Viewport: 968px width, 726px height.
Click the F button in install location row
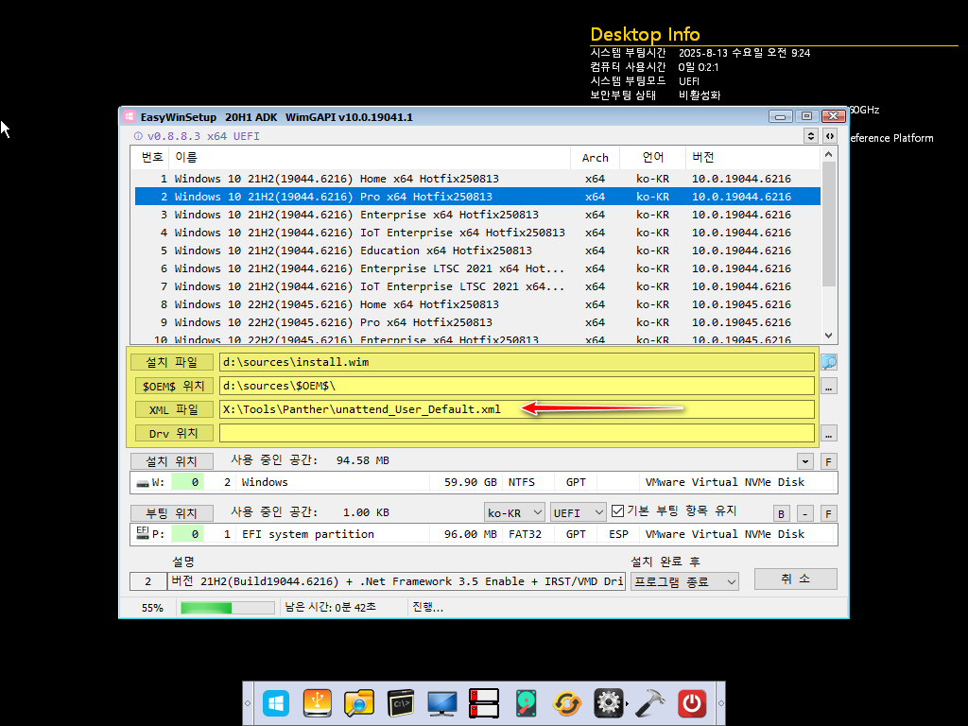coord(828,461)
